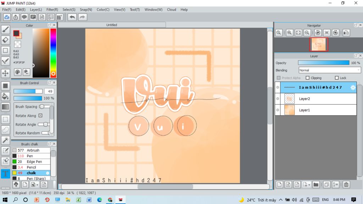Select the Airbrush brush
The image size is (363, 204).
31,150
